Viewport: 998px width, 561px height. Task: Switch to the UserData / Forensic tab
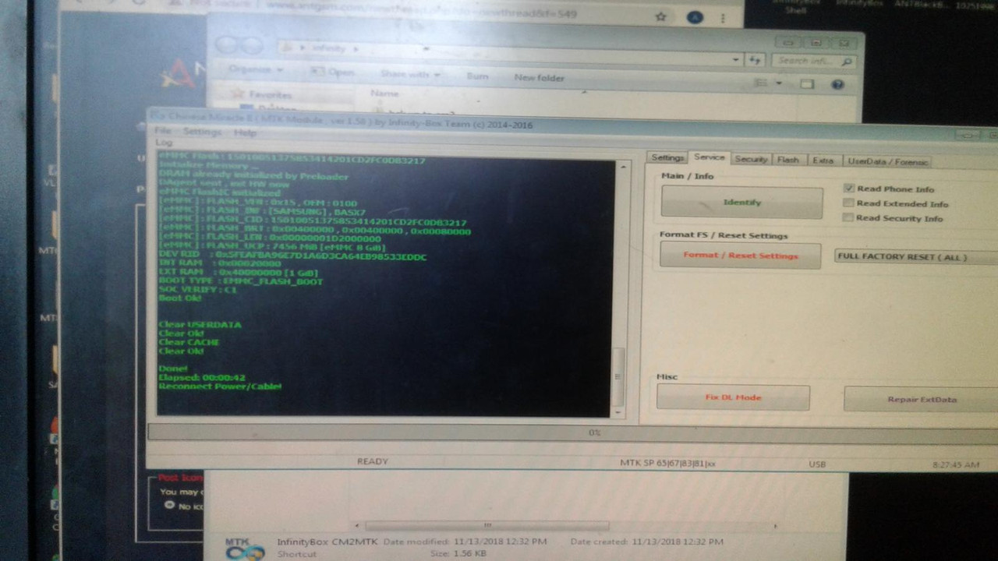tap(887, 161)
